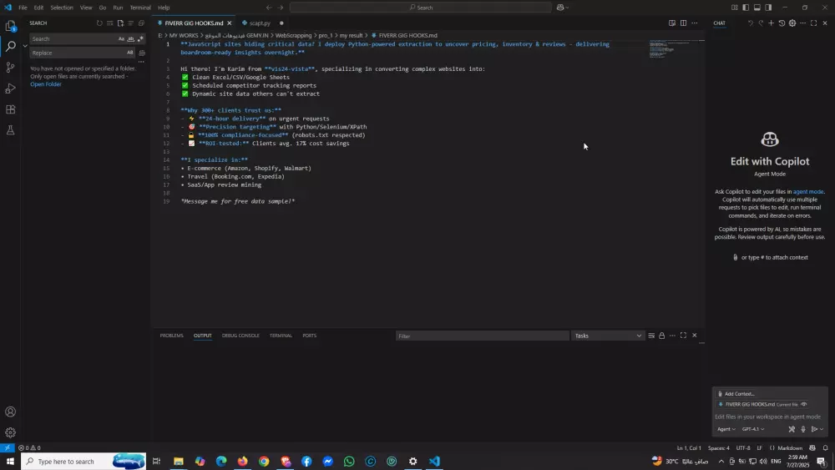
Task: Open send options dropdown arrow
Action: click(x=822, y=429)
